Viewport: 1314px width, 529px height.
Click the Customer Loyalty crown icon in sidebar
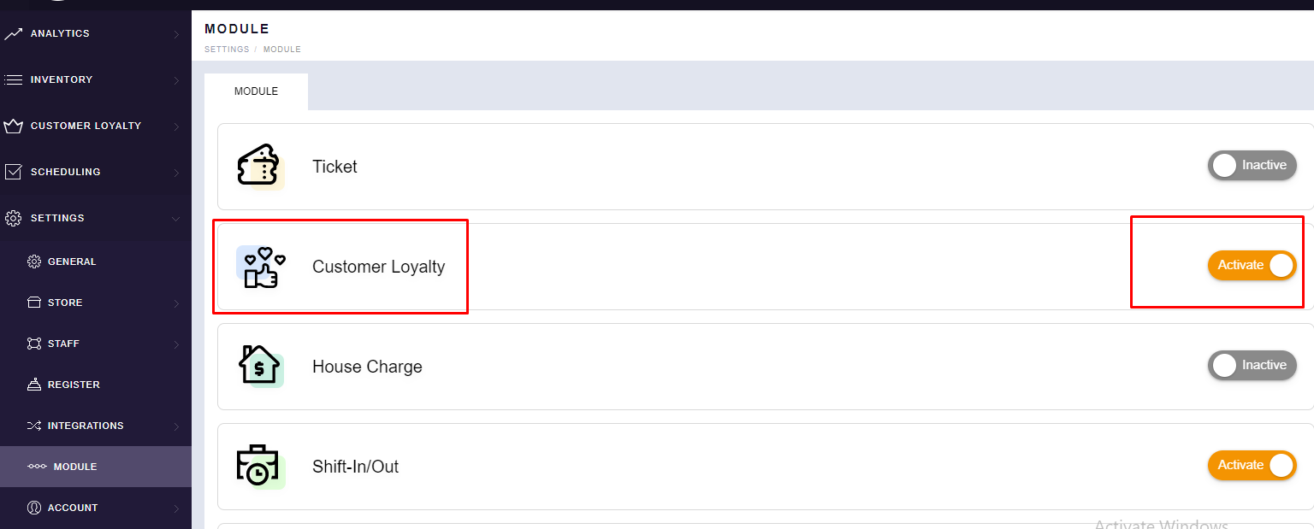coord(13,126)
